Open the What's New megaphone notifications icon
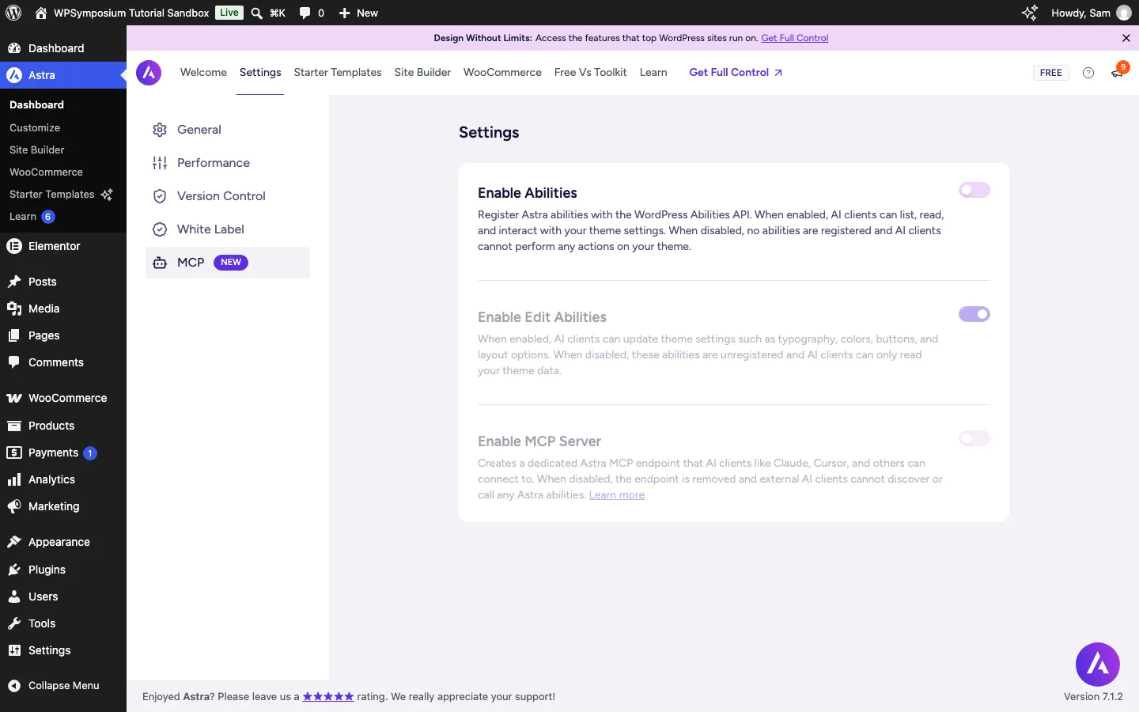 tap(1117, 73)
